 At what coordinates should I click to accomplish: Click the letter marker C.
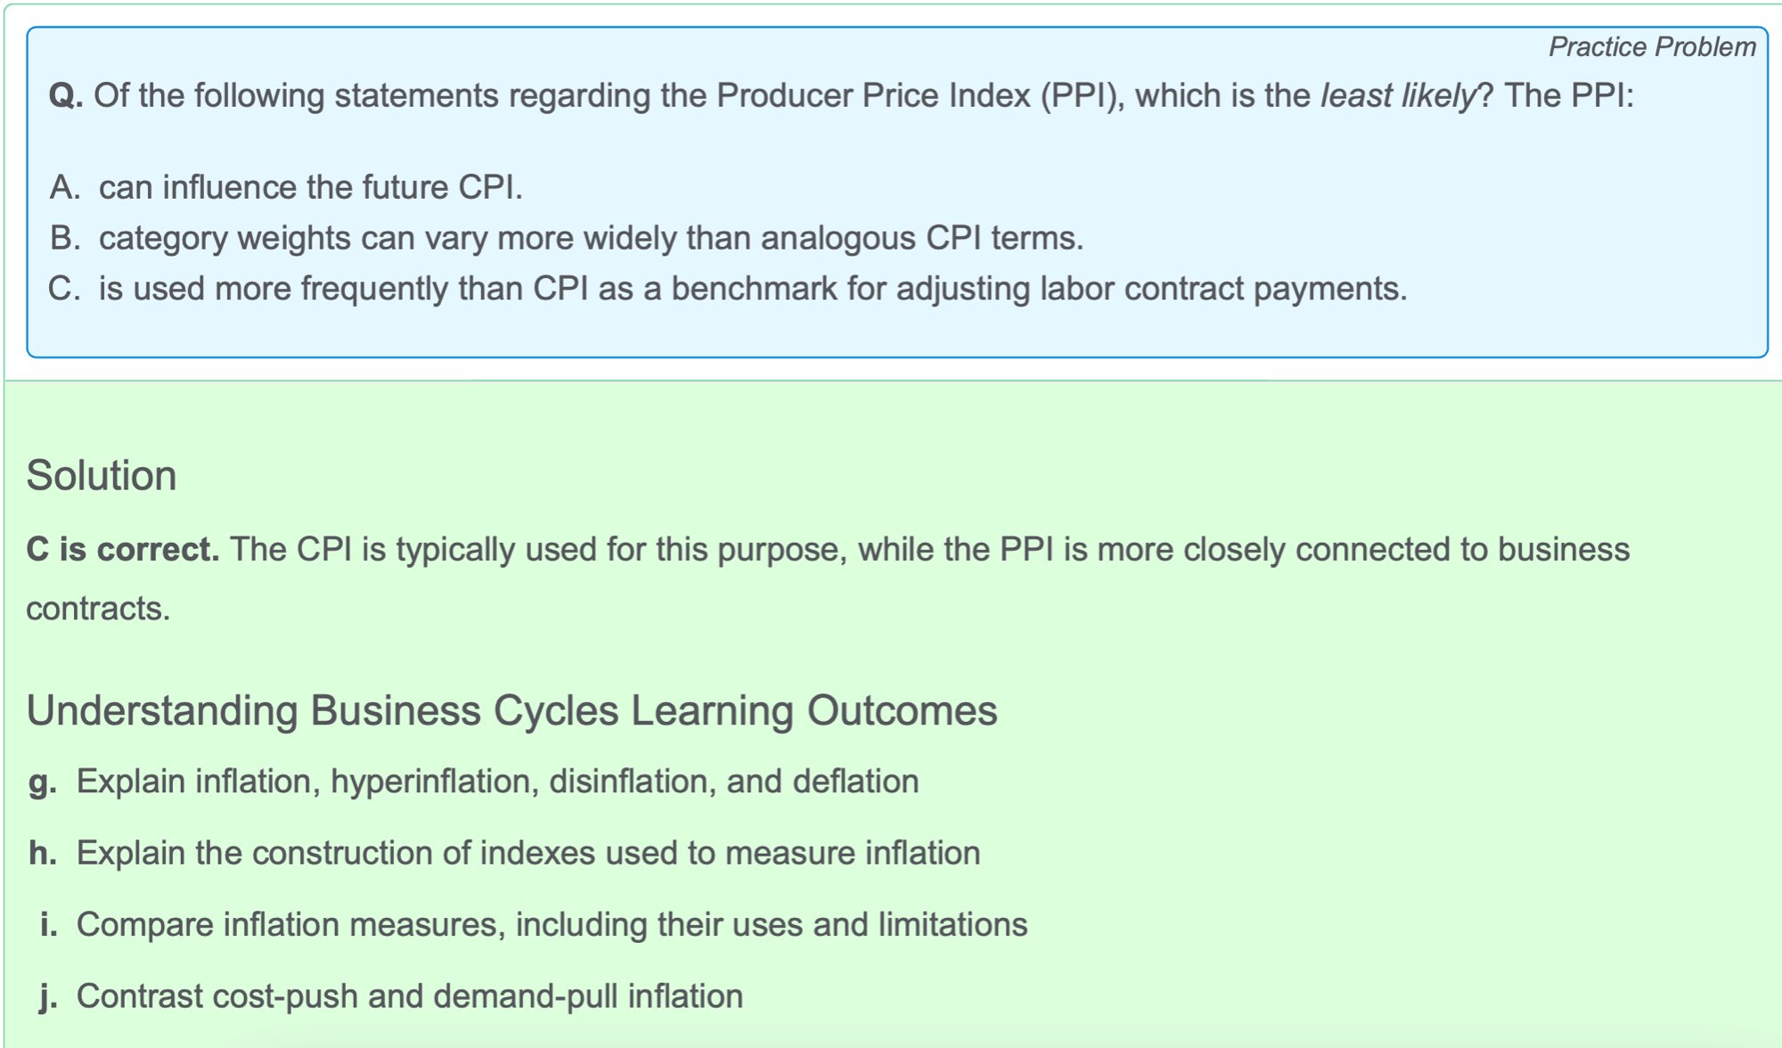64,289
